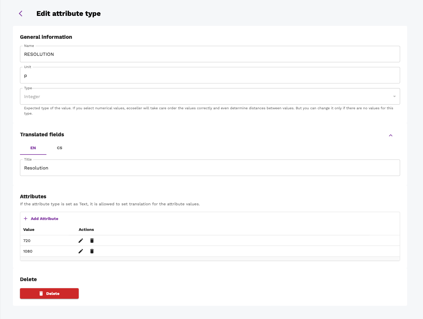Screen dimensions: 423x319
Task: Open the Type dropdown
Action: pos(210,96)
